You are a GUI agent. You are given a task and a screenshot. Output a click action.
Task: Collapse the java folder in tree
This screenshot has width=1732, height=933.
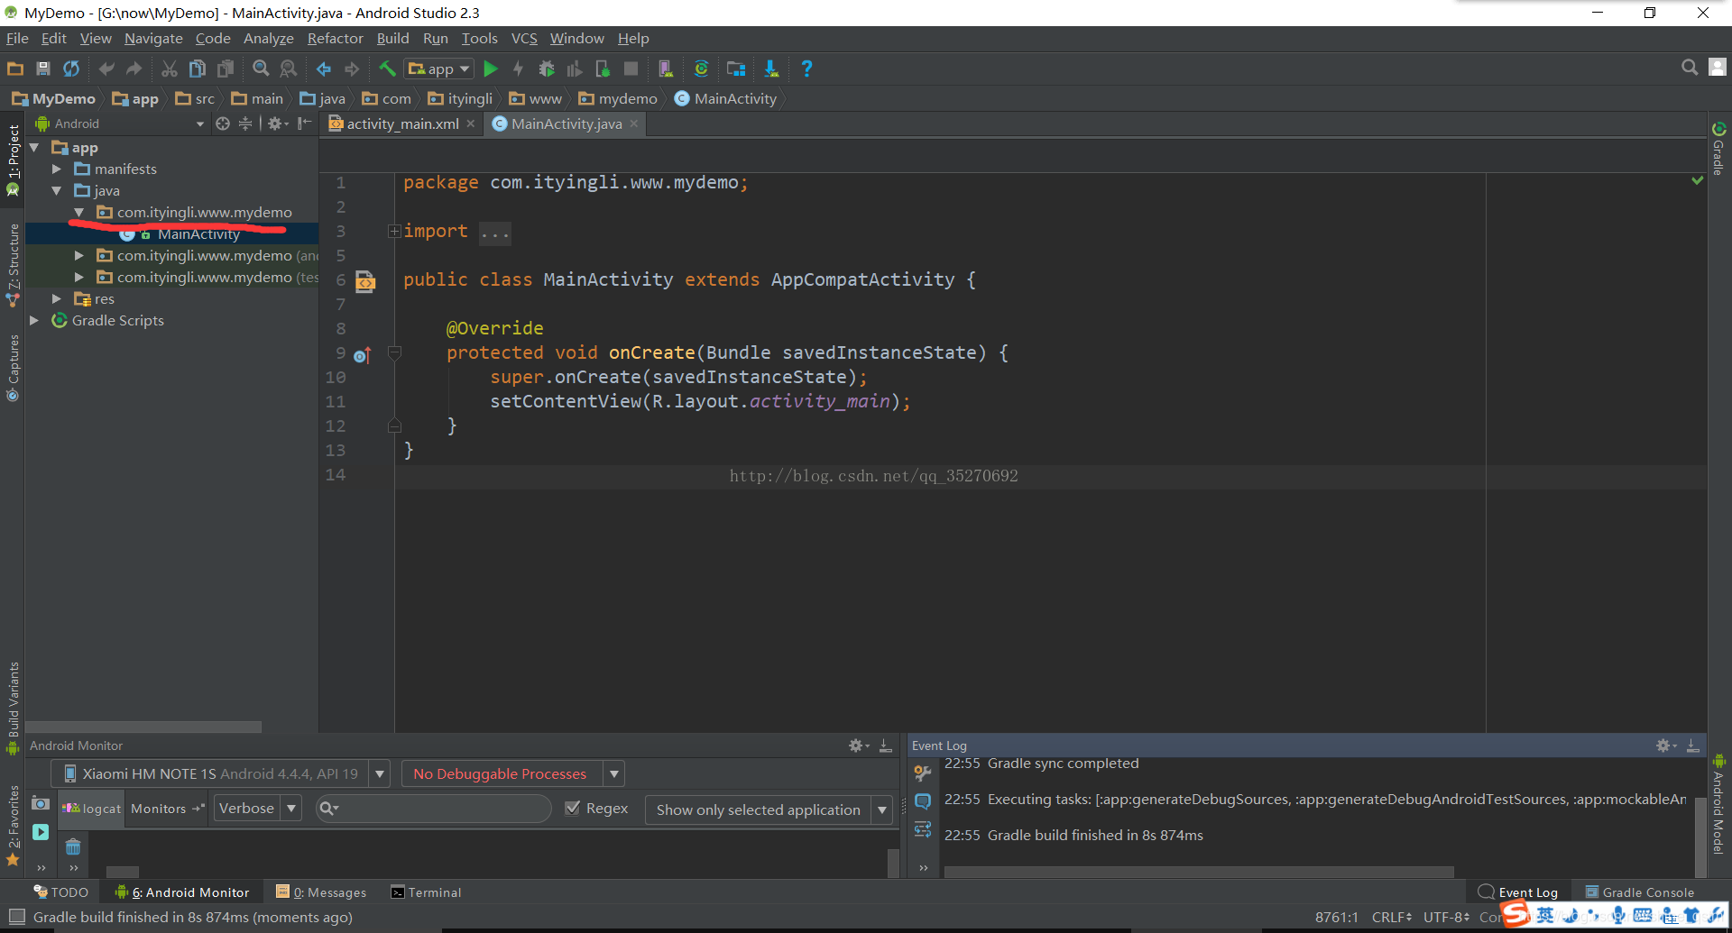tap(57, 190)
